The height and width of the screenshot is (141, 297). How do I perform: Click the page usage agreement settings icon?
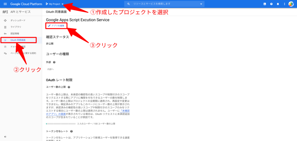(x=5, y=53)
